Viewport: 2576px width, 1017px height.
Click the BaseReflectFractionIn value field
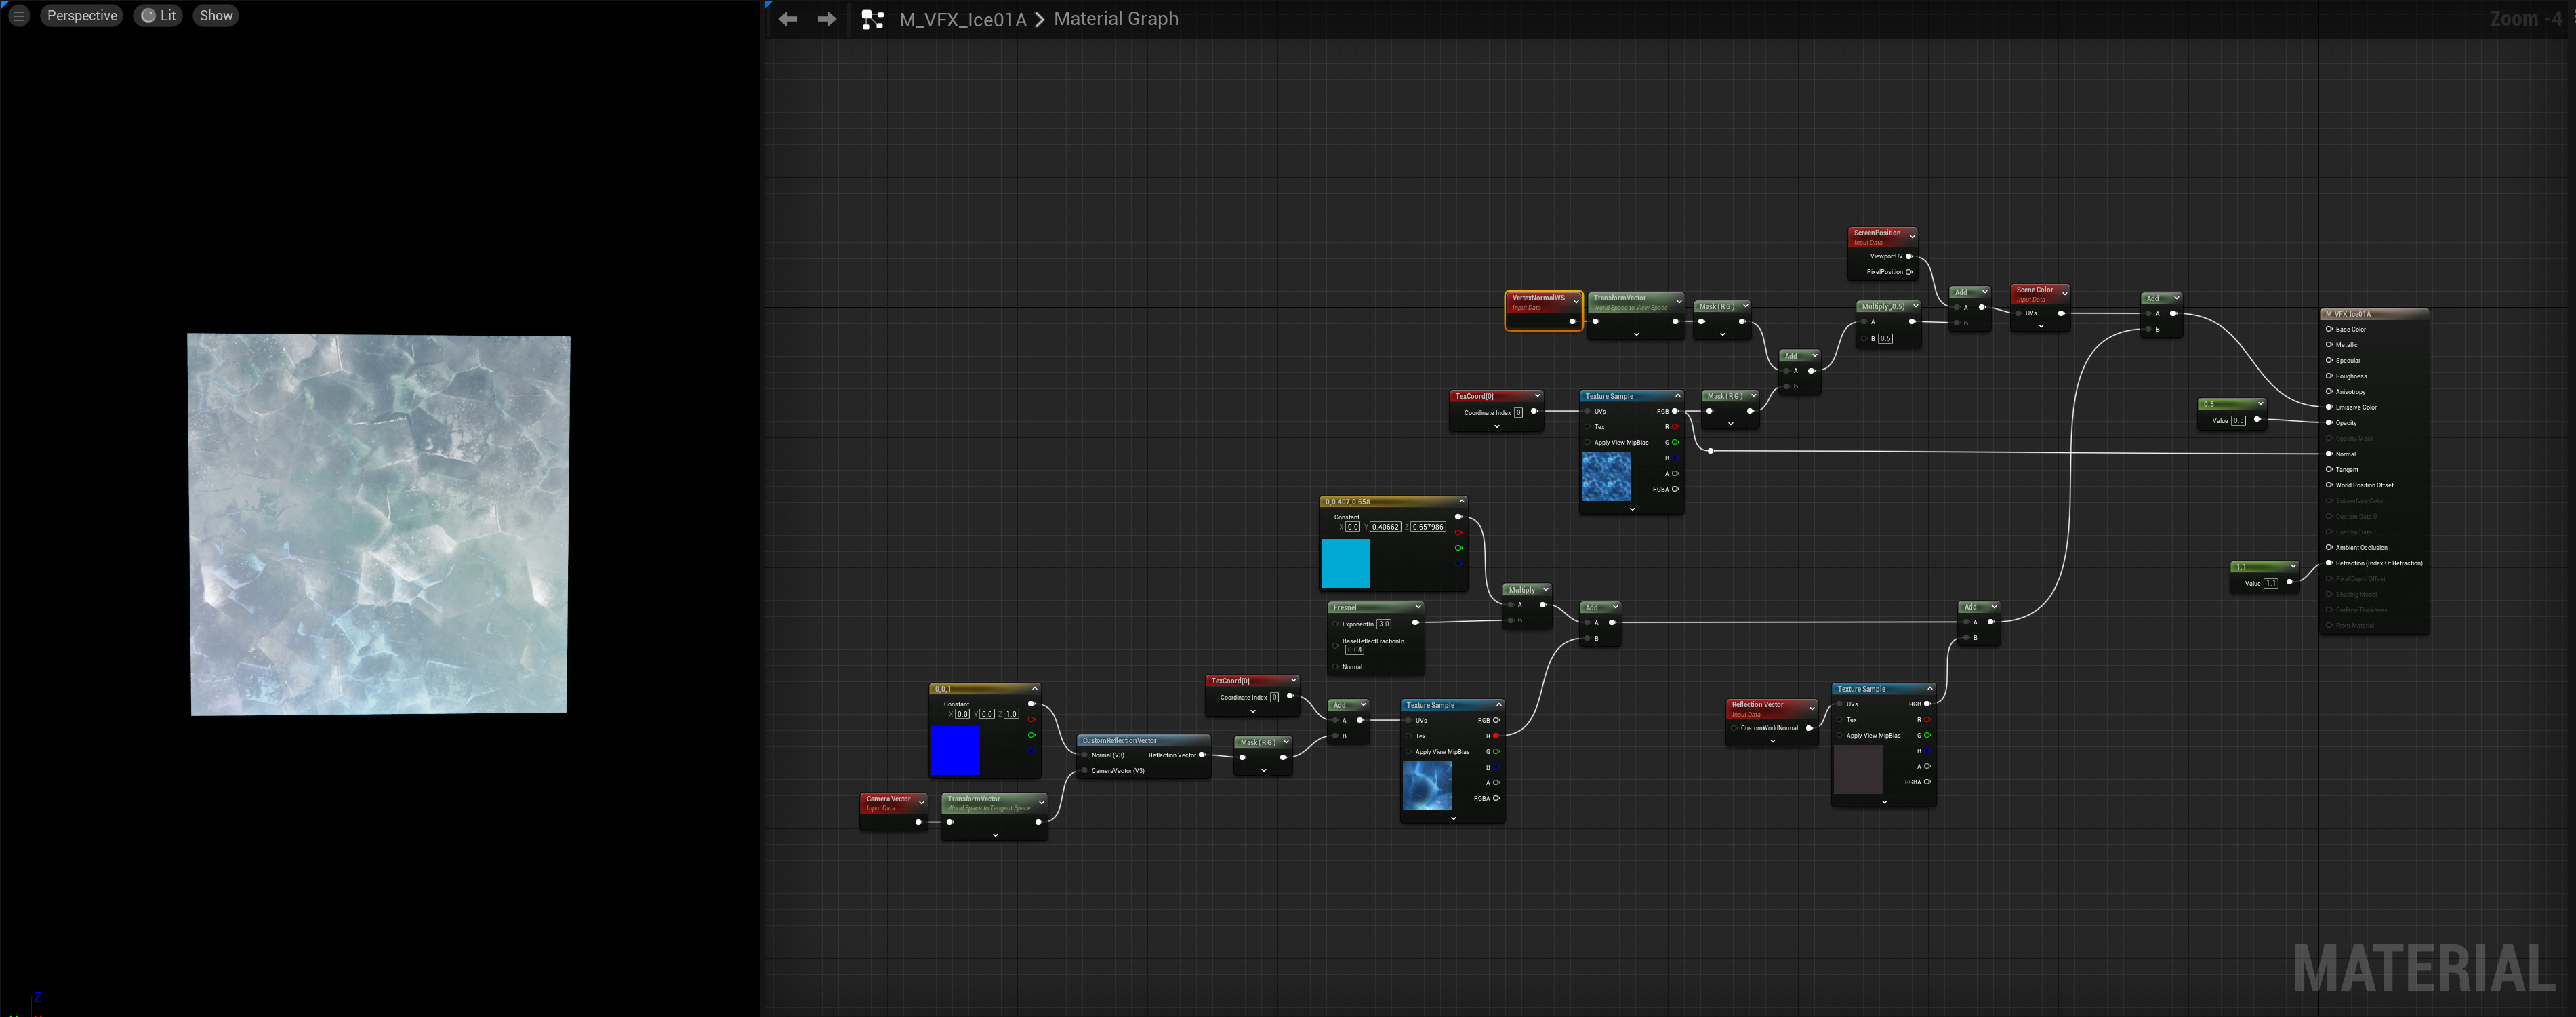tap(1355, 650)
